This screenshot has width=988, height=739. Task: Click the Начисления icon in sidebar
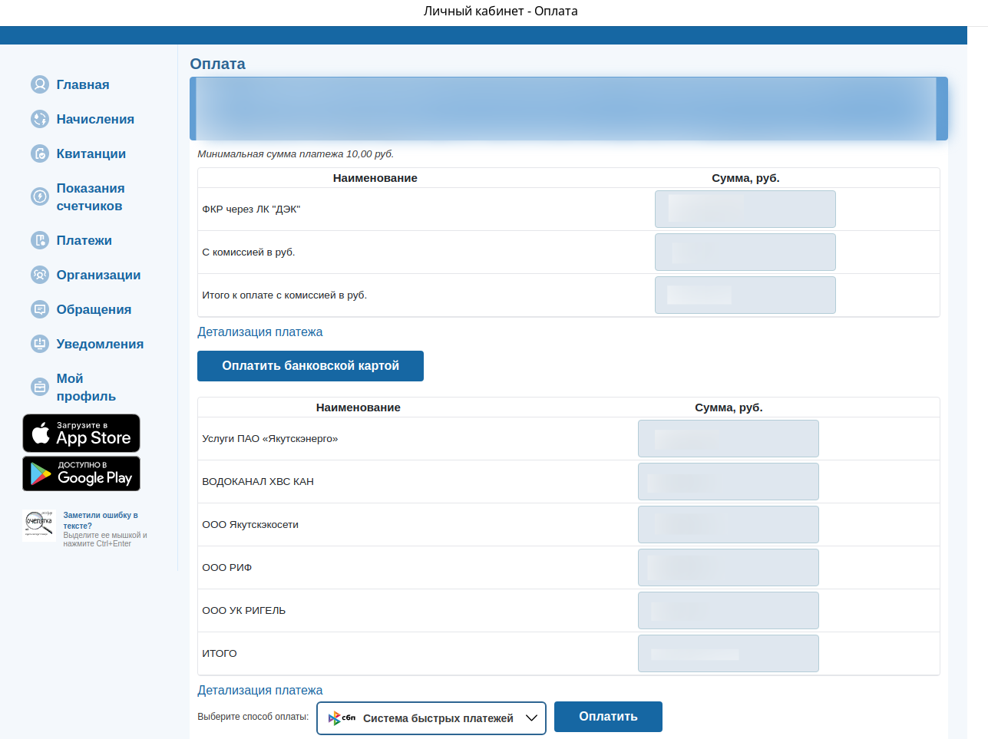pyautogui.click(x=40, y=119)
